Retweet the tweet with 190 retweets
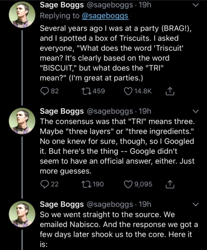The image size is (207, 250). tap(83, 184)
